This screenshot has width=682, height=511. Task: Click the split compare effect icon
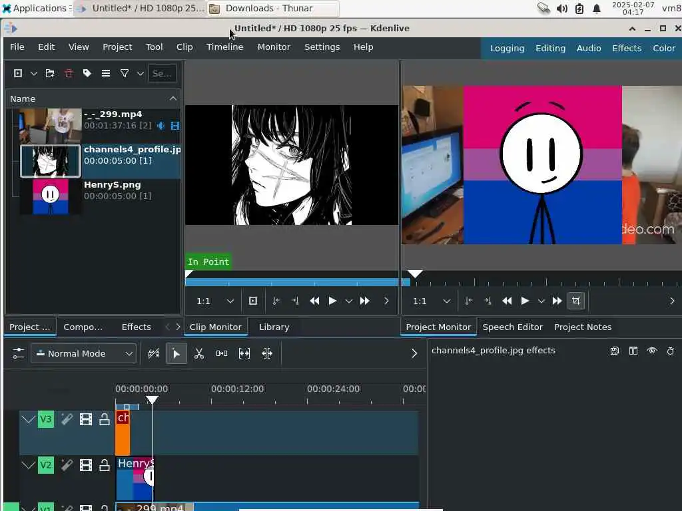click(633, 351)
